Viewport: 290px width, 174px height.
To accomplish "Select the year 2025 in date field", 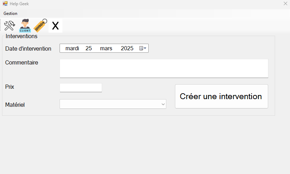I will tap(127, 49).
